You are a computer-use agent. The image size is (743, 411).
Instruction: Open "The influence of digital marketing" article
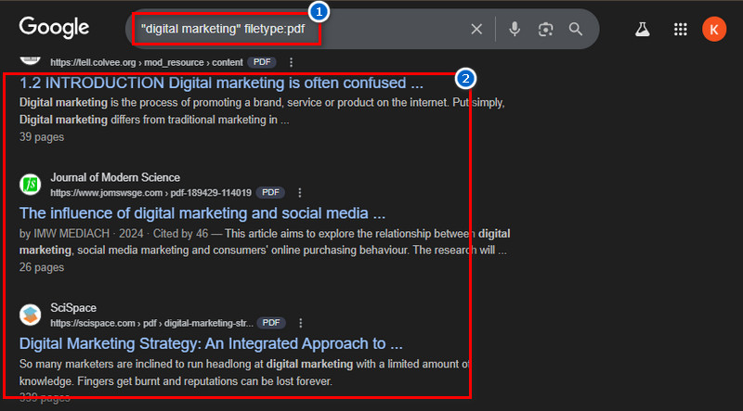[x=202, y=213]
